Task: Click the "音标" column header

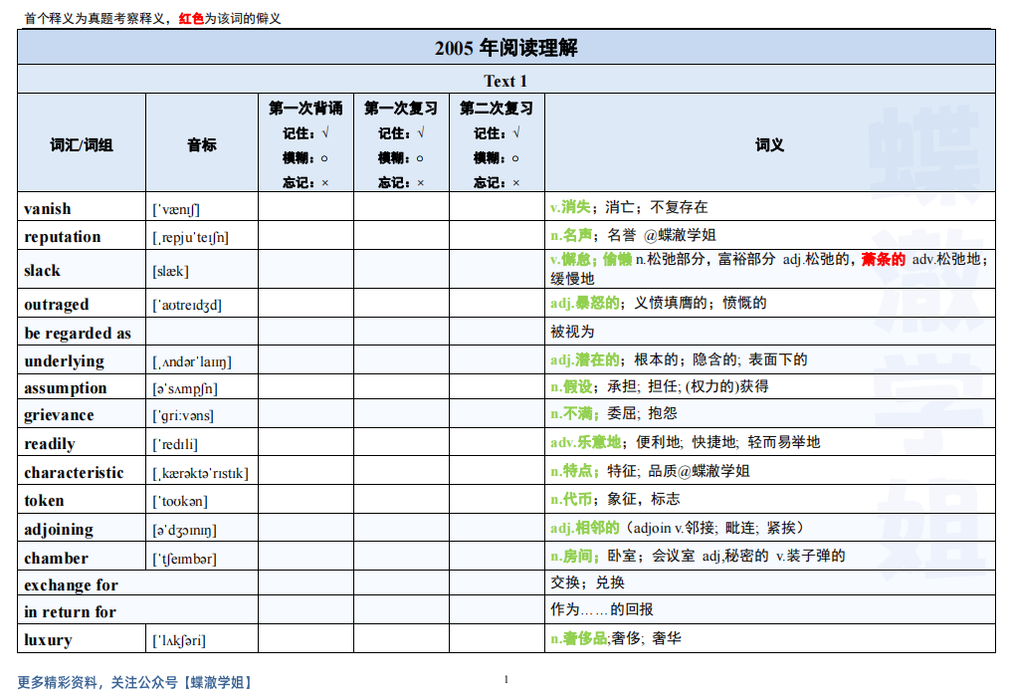Action: coord(201,142)
